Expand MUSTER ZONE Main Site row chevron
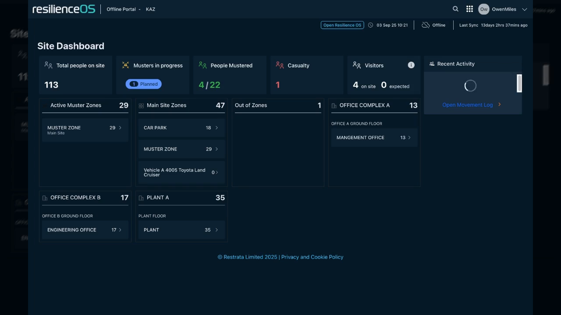Image resolution: width=561 pixels, height=315 pixels. [120, 128]
